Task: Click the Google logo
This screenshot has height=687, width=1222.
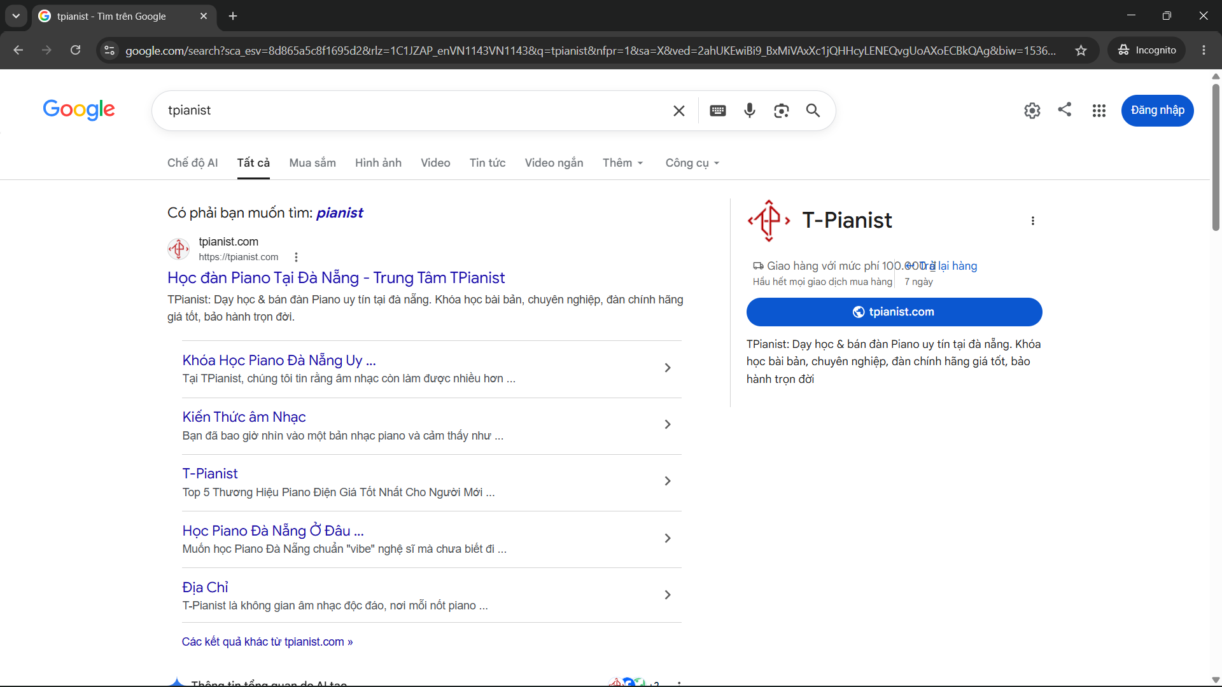Action: [x=79, y=110]
